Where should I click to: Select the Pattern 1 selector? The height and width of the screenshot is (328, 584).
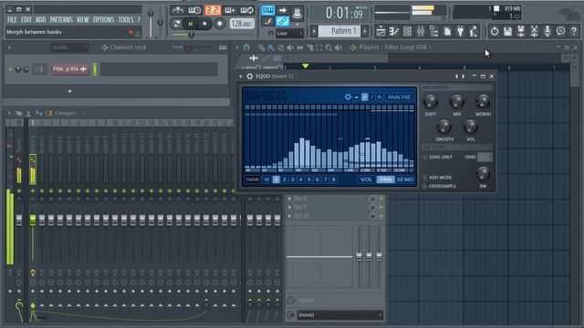pos(340,31)
